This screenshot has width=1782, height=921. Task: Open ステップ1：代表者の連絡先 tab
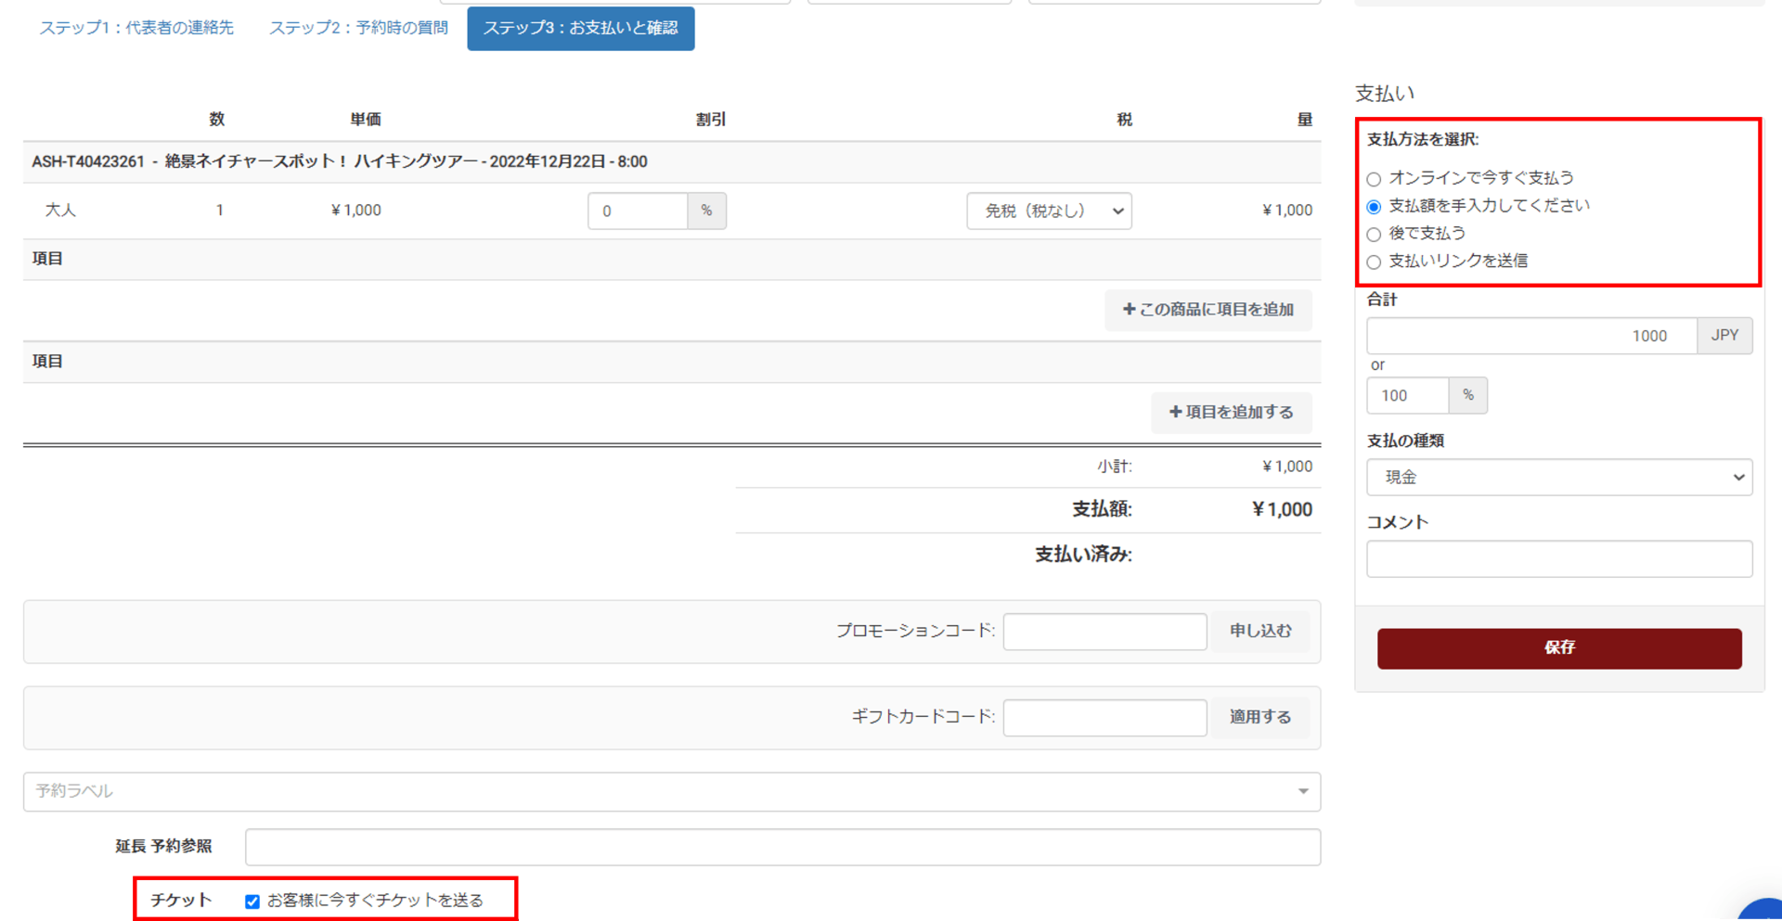click(x=136, y=29)
